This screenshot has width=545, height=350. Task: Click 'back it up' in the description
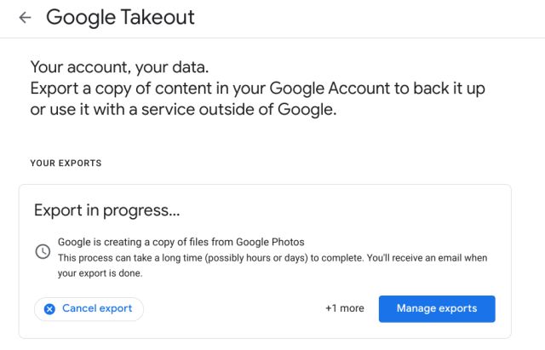point(449,89)
